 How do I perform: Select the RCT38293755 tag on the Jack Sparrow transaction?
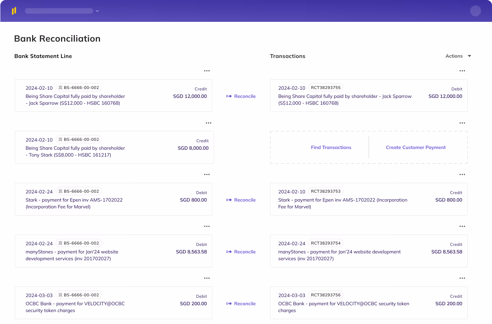click(x=326, y=87)
